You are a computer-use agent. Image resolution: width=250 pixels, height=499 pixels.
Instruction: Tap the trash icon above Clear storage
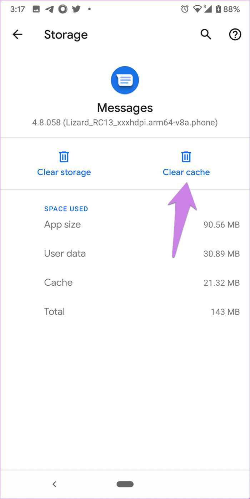click(64, 157)
